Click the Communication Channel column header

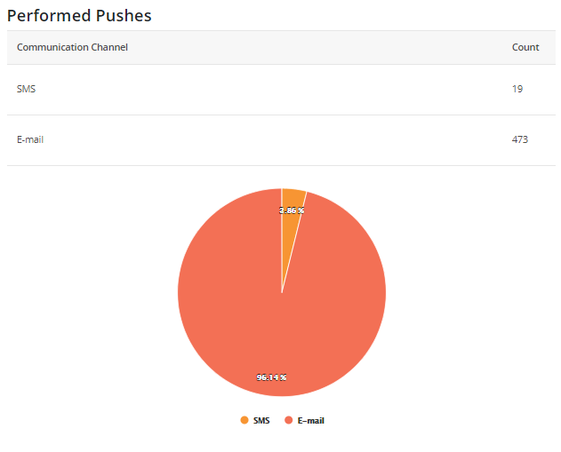click(72, 47)
